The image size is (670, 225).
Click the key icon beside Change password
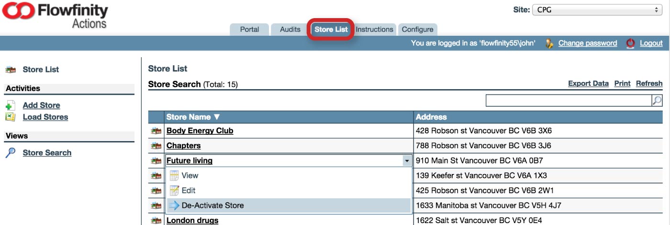[550, 43]
